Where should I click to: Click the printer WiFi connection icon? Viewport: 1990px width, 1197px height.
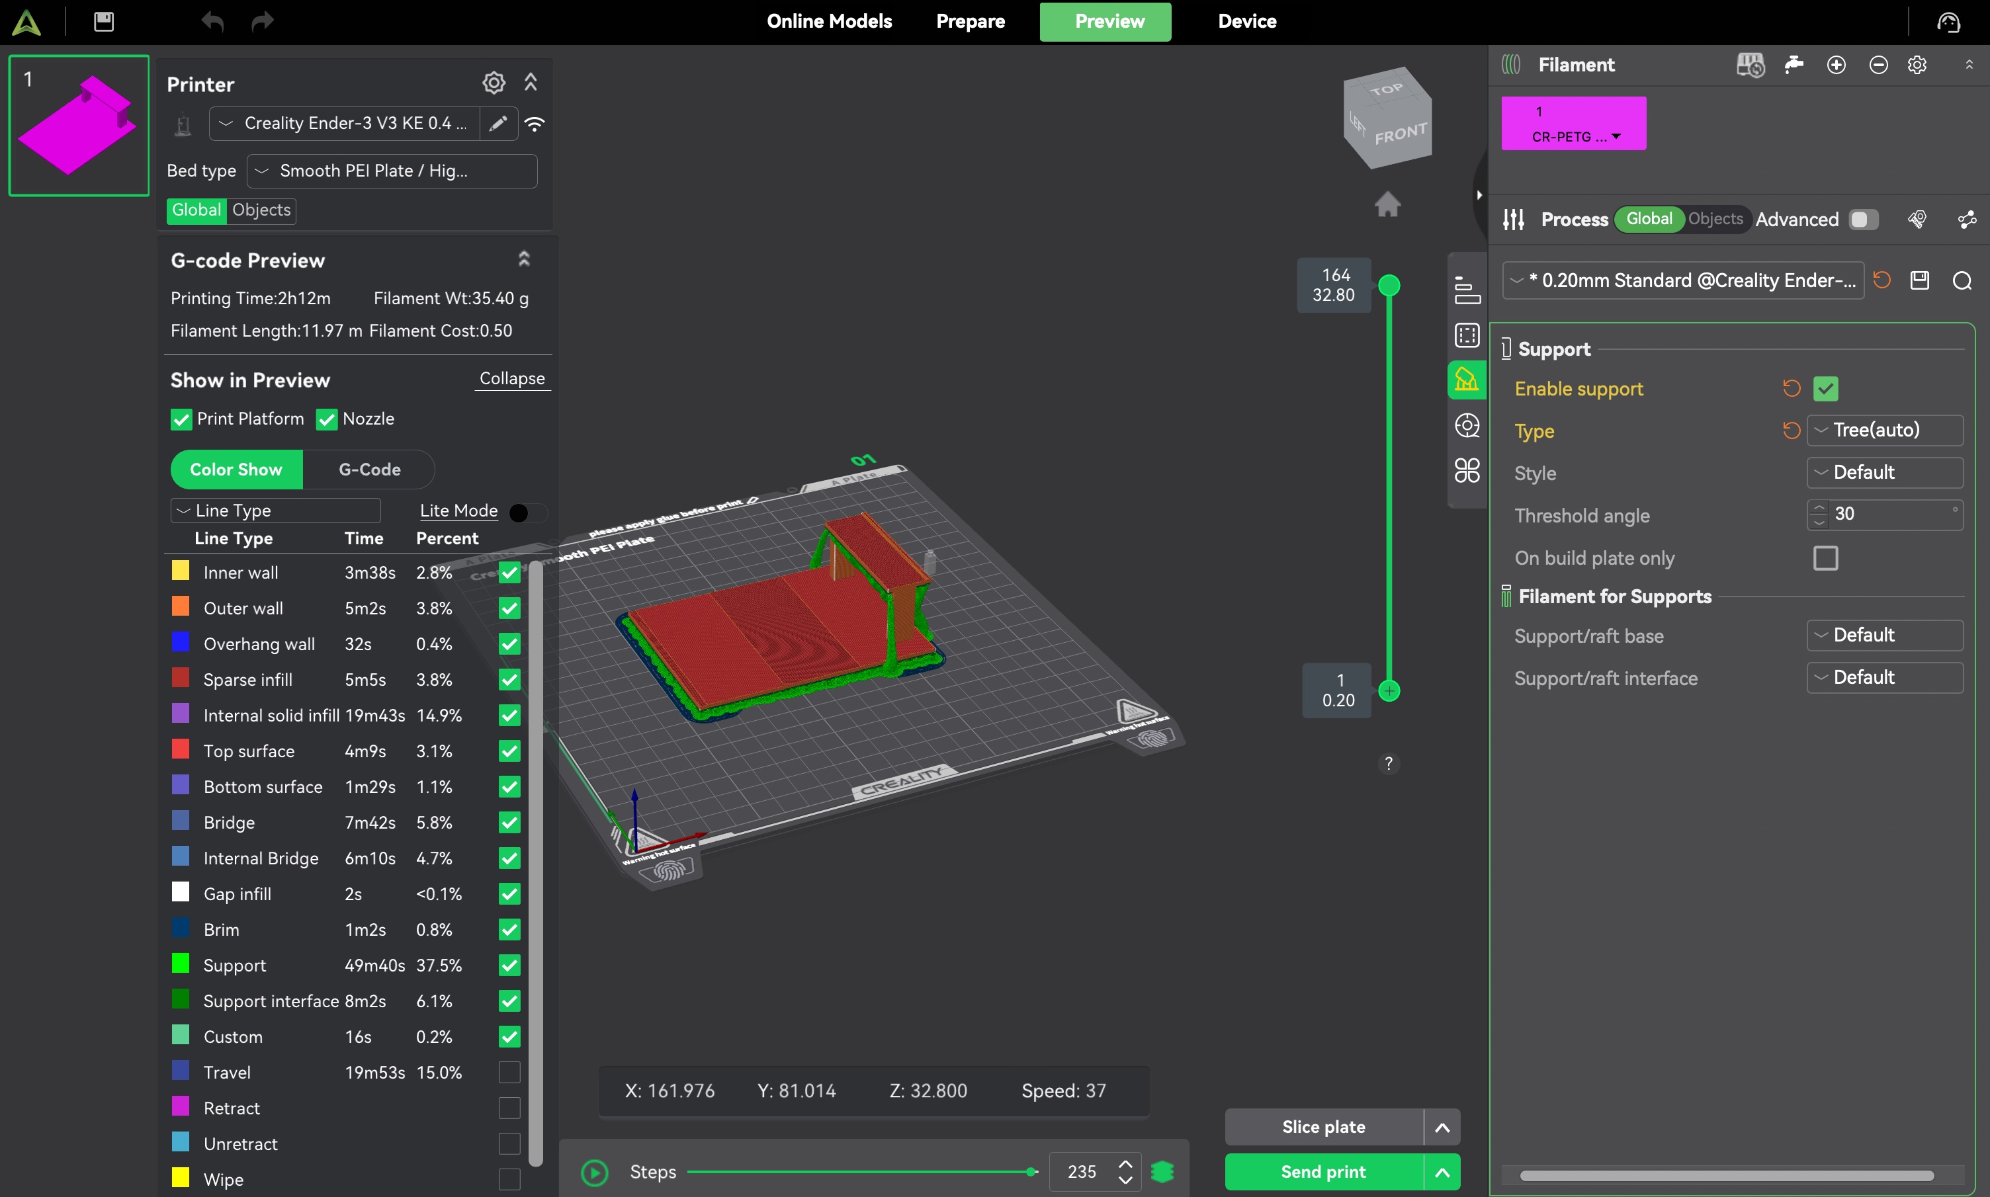click(535, 124)
